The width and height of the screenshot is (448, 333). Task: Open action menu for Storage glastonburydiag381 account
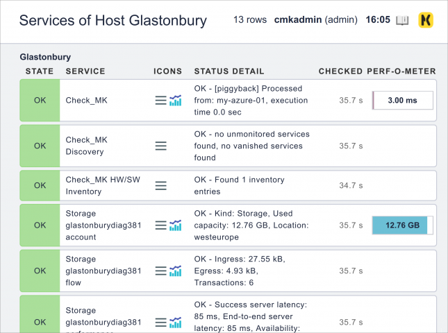click(161, 225)
